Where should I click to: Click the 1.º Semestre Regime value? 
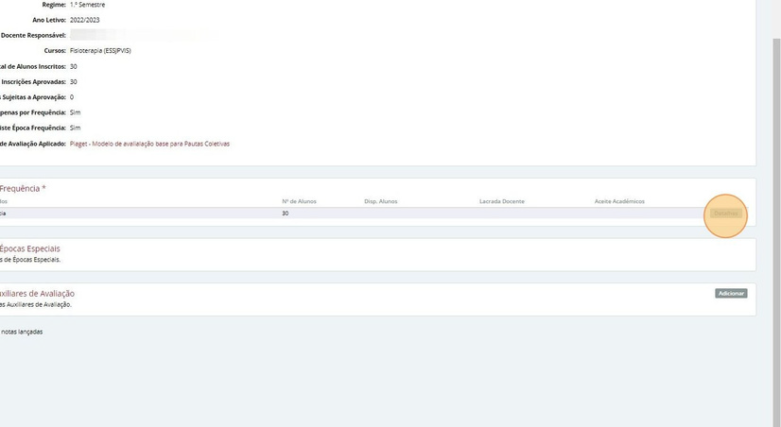click(x=87, y=5)
